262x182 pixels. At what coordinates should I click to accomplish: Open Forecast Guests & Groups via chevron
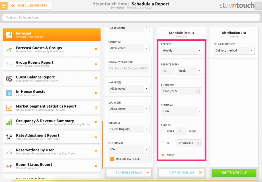(96, 49)
